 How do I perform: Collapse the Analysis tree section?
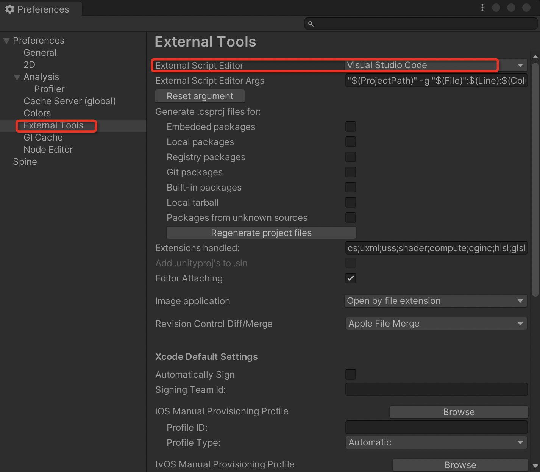tap(17, 77)
